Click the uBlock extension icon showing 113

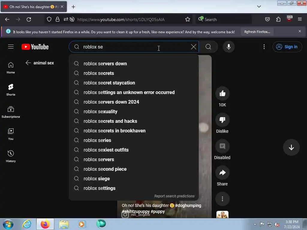click(x=289, y=19)
